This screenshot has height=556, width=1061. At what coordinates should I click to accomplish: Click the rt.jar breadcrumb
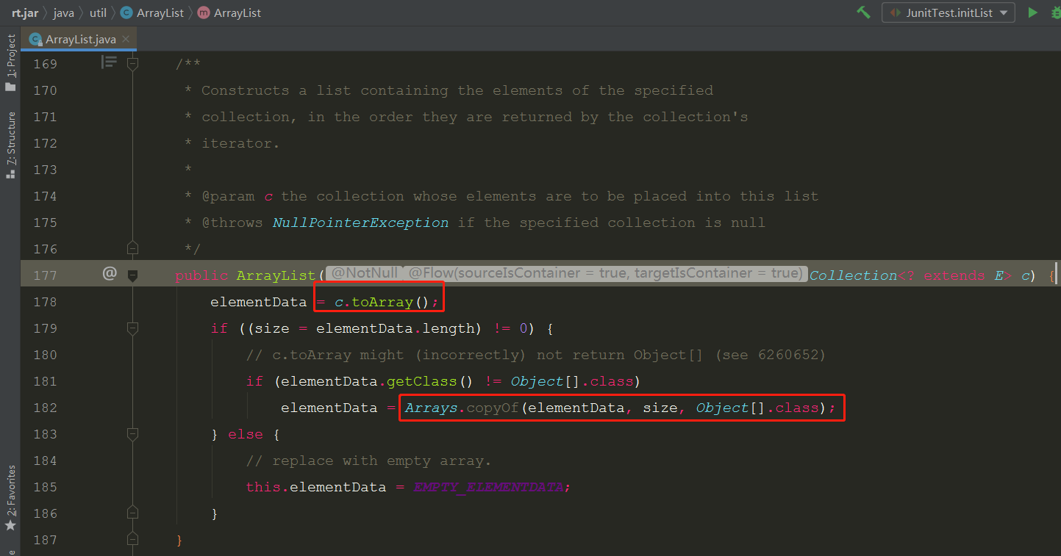pyautogui.click(x=26, y=12)
